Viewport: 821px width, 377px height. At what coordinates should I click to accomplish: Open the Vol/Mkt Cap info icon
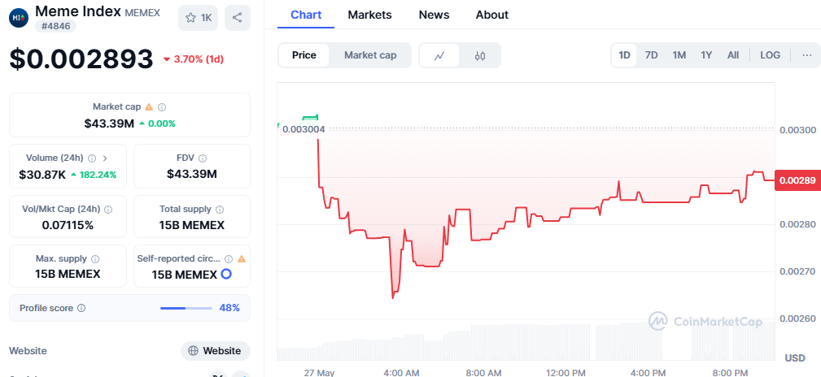tap(108, 209)
